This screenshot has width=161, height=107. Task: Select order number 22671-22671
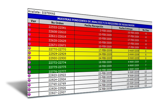[57, 45]
